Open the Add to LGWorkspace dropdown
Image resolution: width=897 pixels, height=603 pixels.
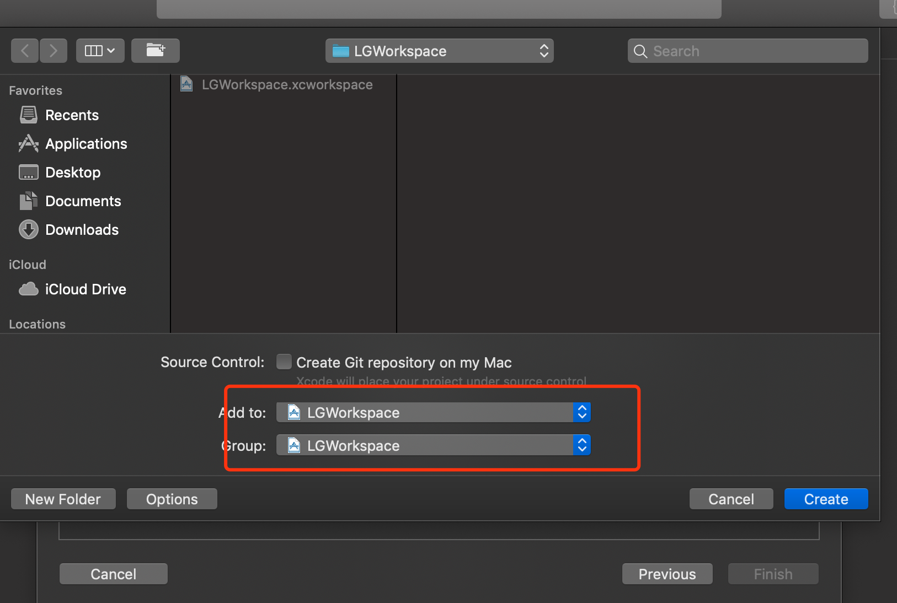point(434,412)
